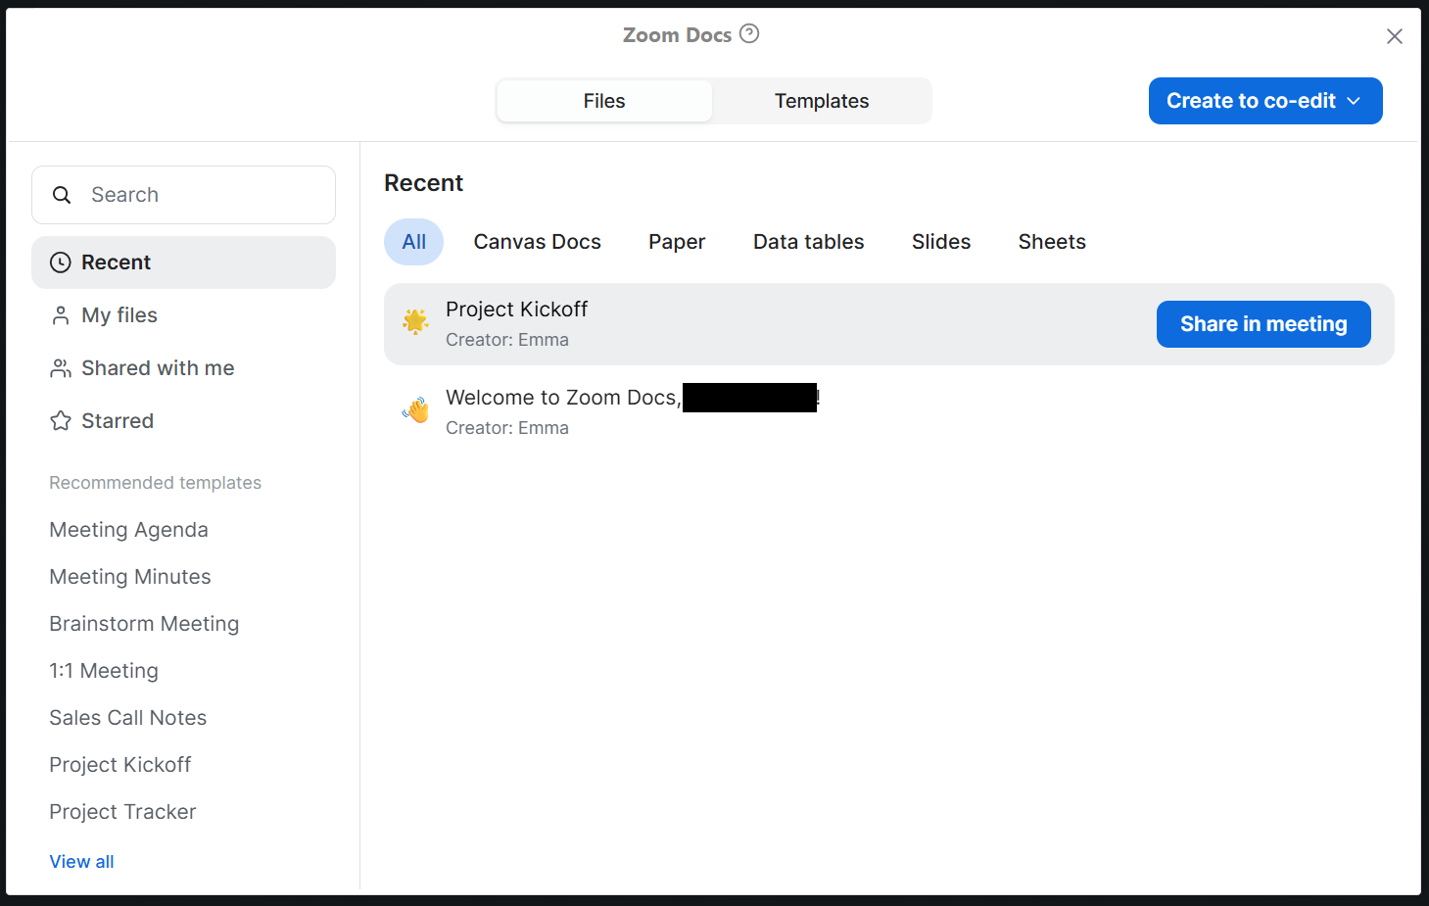This screenshot has width=1429, height=906.
Task: Open Starred files
Action: 183,421
